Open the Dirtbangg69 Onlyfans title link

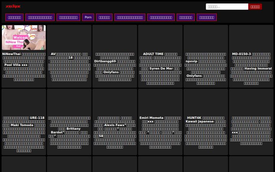click(115, 67)
